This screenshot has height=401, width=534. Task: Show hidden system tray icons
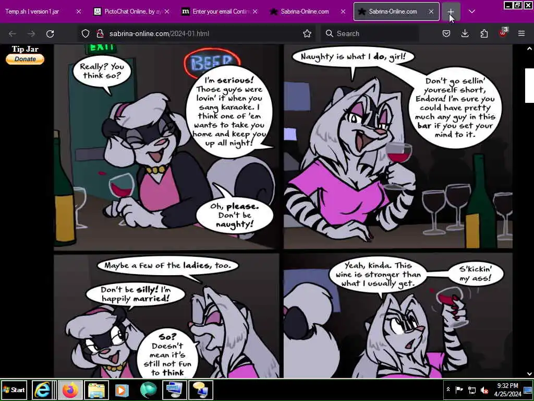[448, 390]
